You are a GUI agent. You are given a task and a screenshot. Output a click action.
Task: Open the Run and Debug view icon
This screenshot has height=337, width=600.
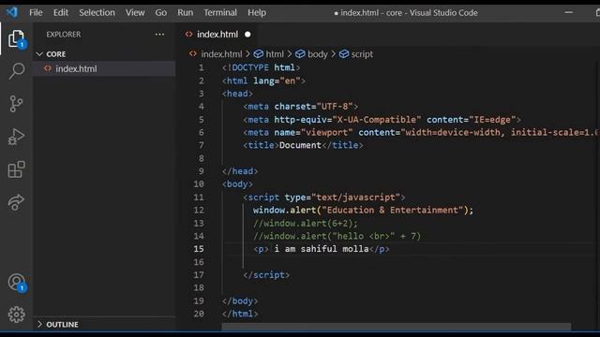click(x=16, y=137)
